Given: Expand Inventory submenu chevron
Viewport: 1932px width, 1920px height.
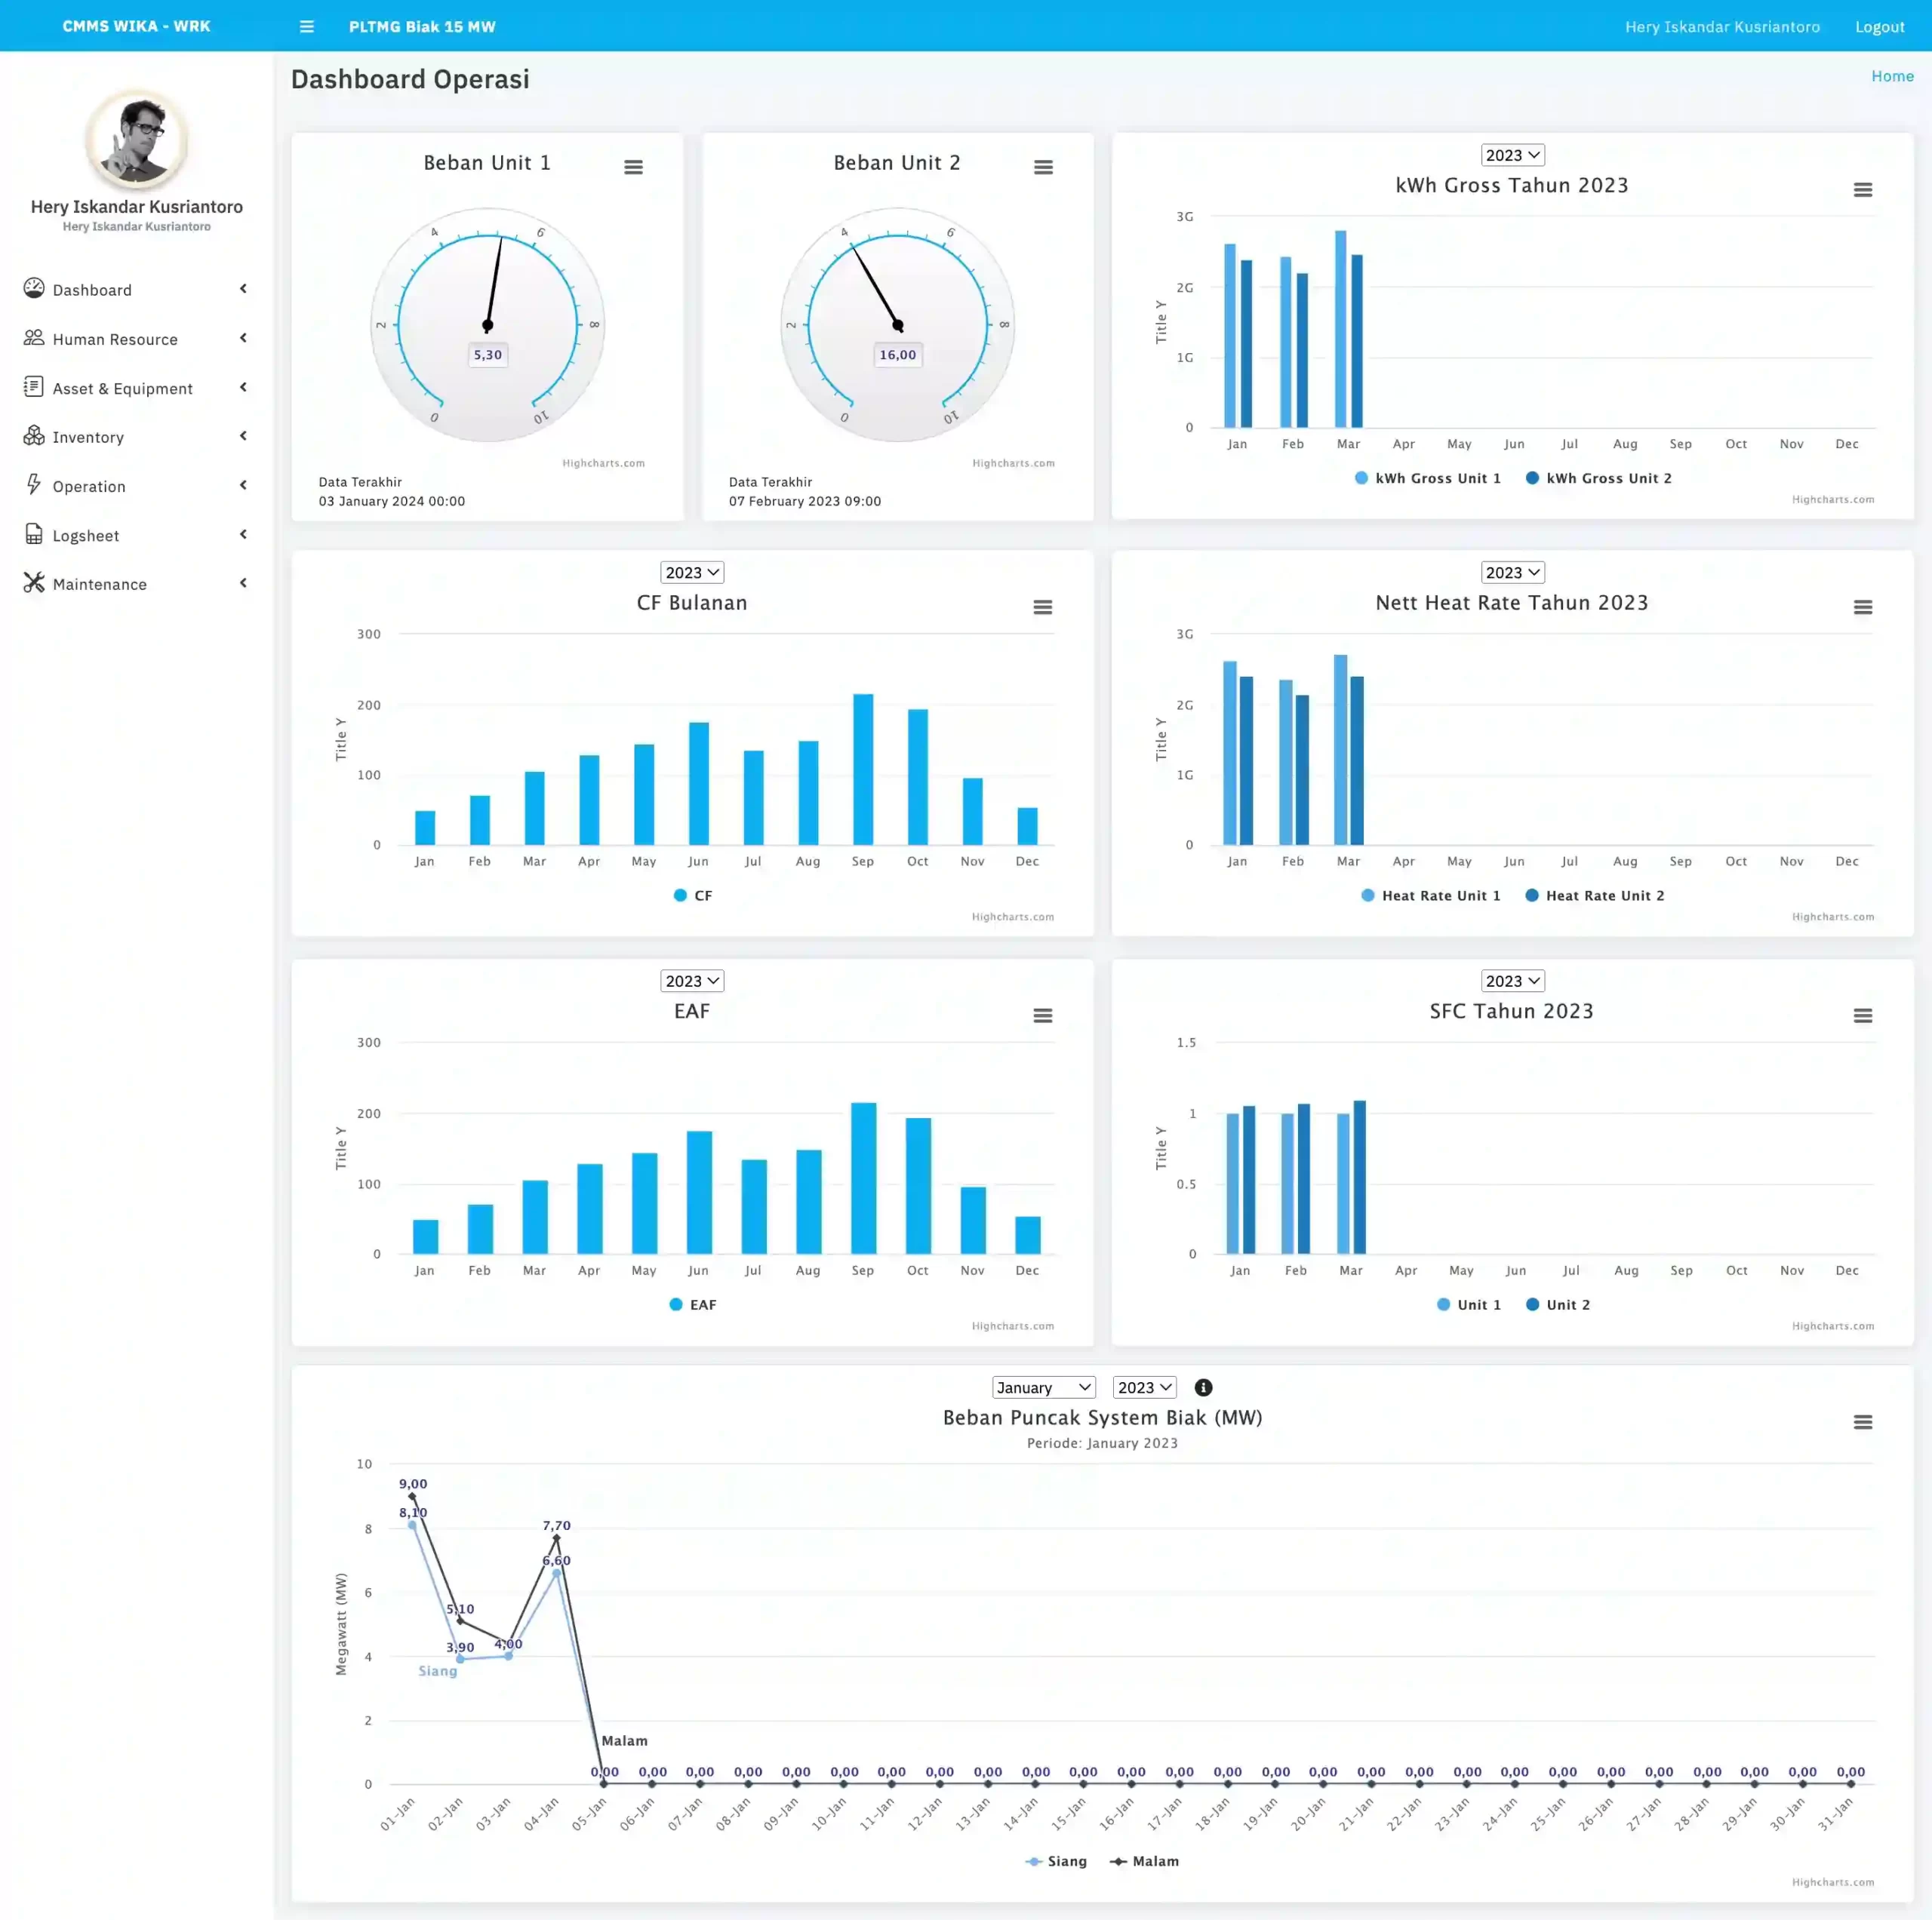Looking at the screenshot, I should click(x=243, y=436).
